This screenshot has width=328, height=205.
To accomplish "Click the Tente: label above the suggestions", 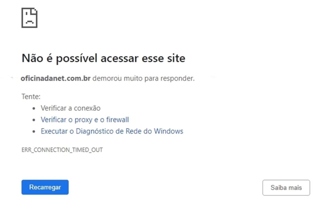I will coord(31,97).
